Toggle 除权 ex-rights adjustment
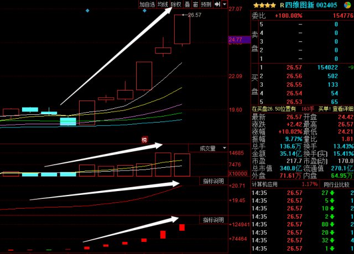 tap(176, 4)
